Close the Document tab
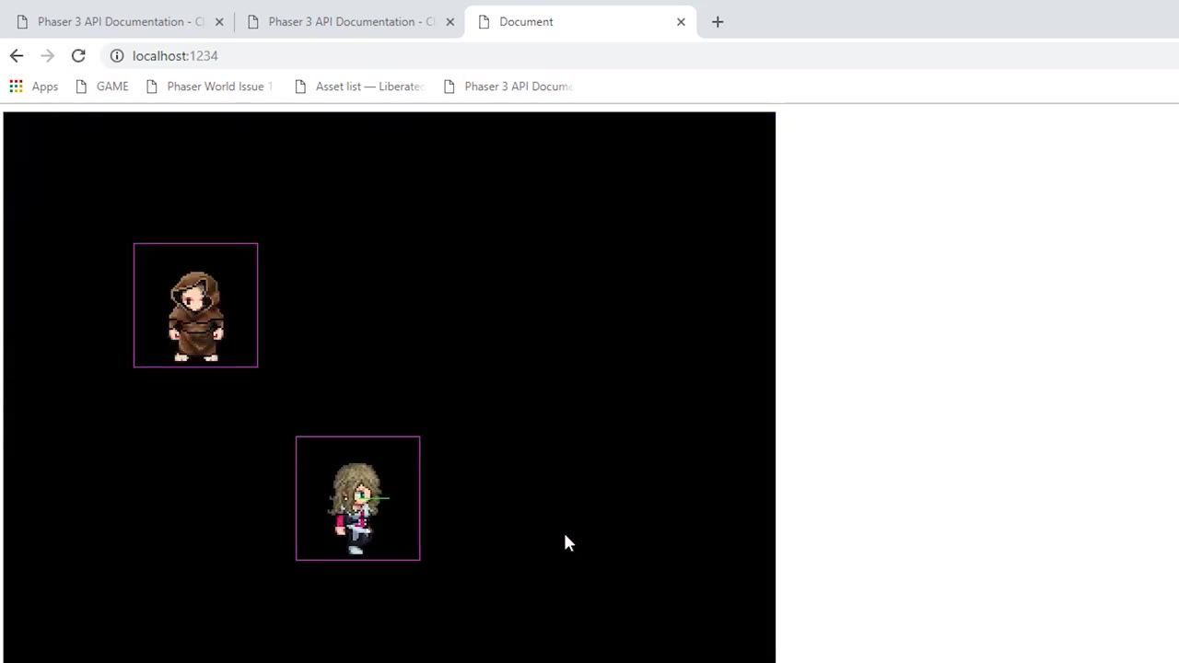Screen dimensions: 1179x663 coord(681,21)
